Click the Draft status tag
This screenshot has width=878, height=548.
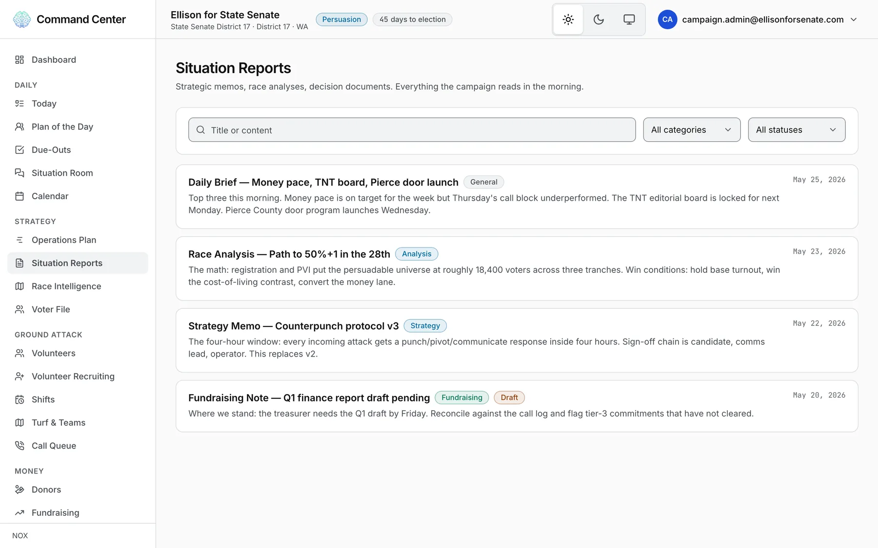pyautogui.click(x=509, y=397)
